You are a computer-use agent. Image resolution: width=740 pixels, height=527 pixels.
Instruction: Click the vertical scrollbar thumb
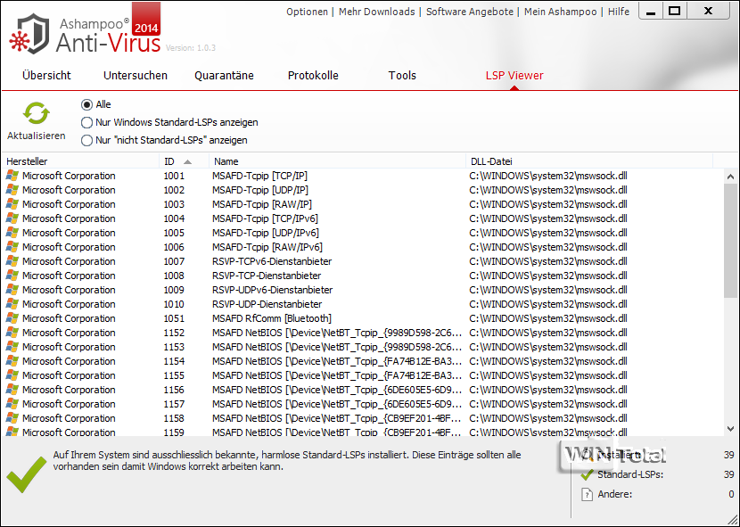pos(730,241)
